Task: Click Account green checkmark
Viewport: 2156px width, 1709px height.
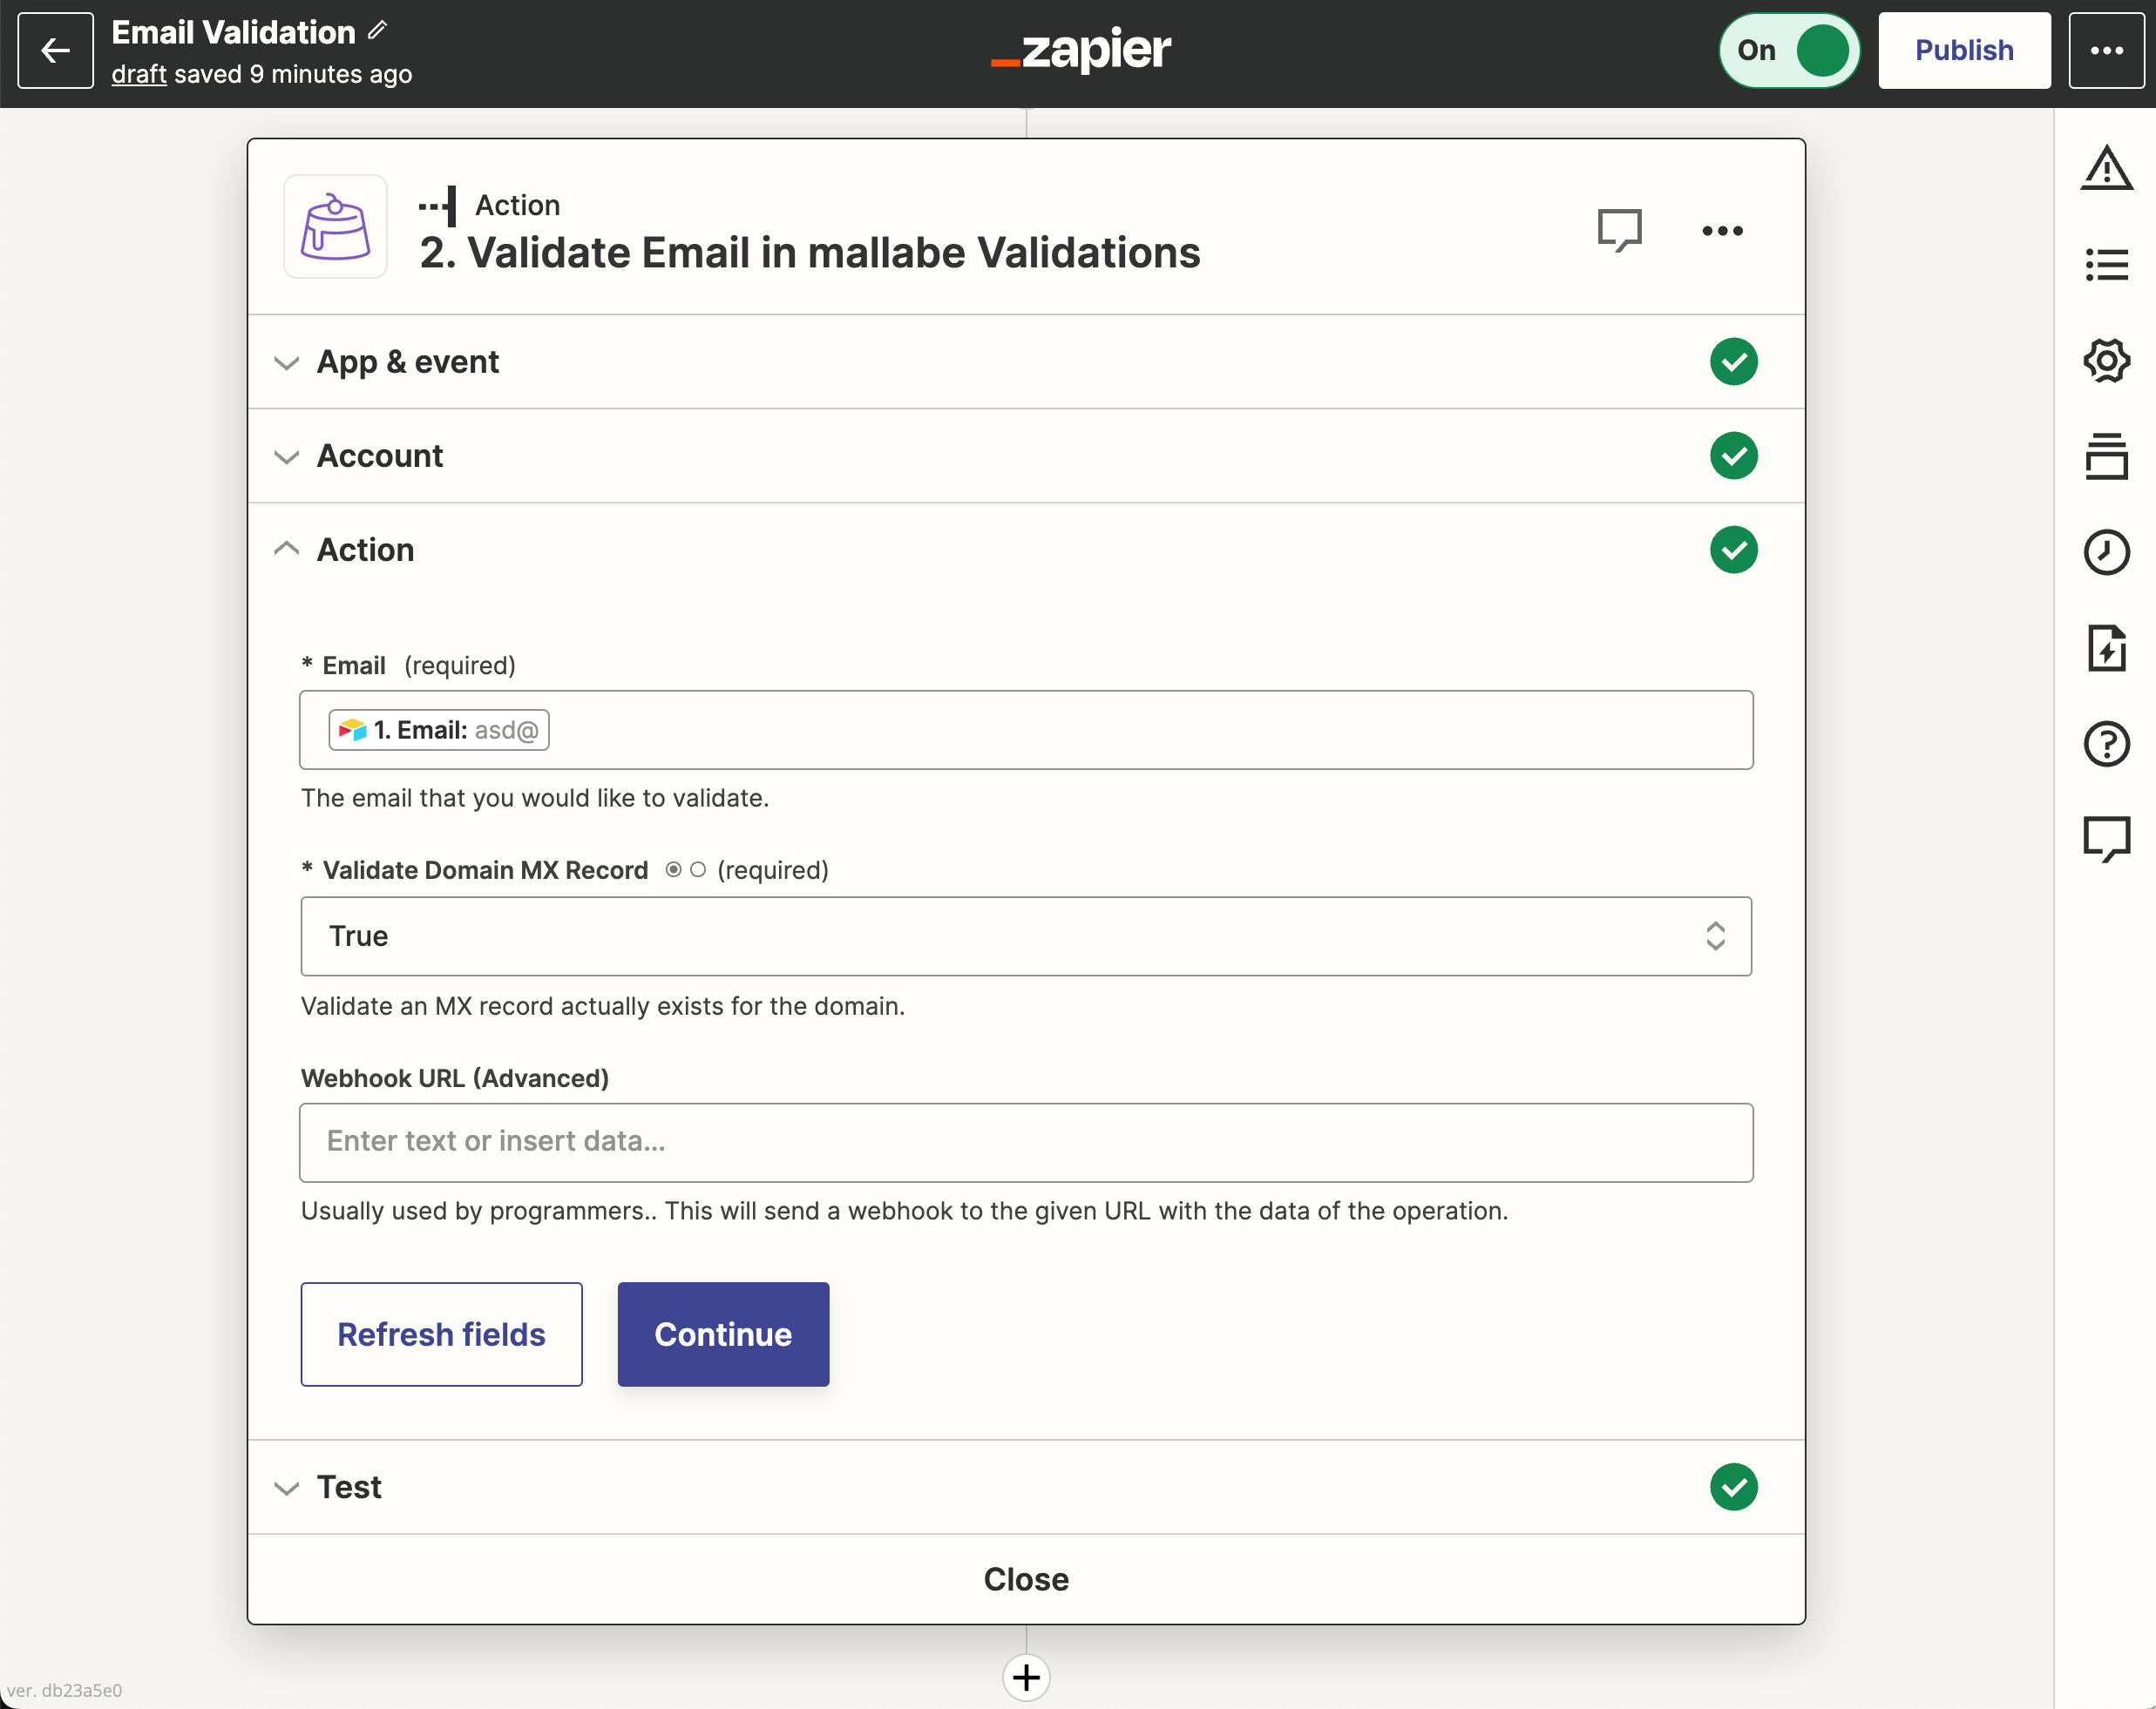Action: (1733, 456)
